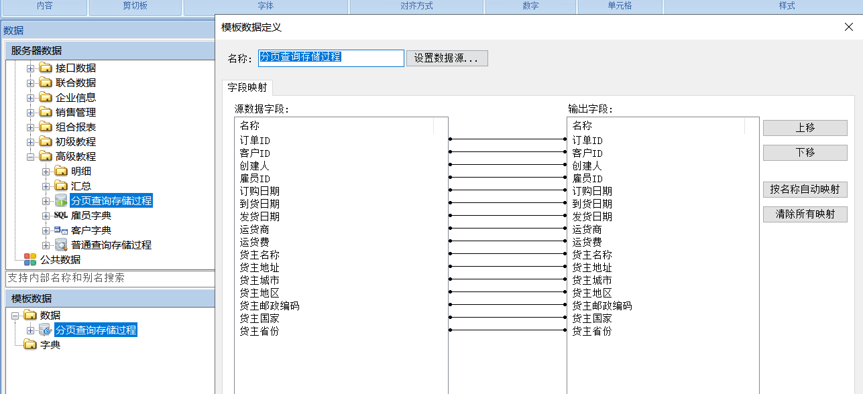Click the 客户字典 dataset icon
This screenshot has width=863, height=394.
(x=61, y=231)
